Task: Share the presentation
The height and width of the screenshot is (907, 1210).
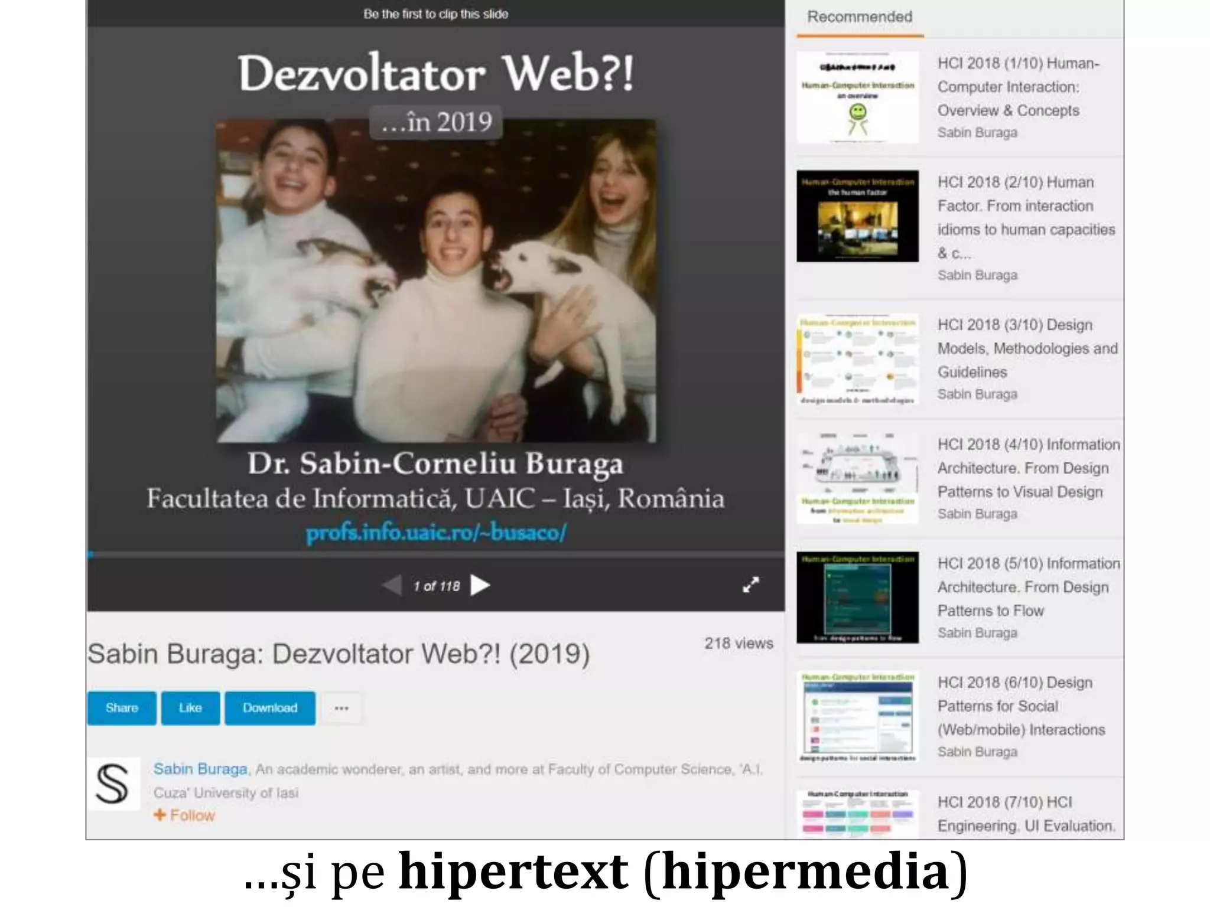Action: click(x=122, y=708)
